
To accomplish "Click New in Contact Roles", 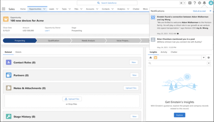I will coord(133,62).
